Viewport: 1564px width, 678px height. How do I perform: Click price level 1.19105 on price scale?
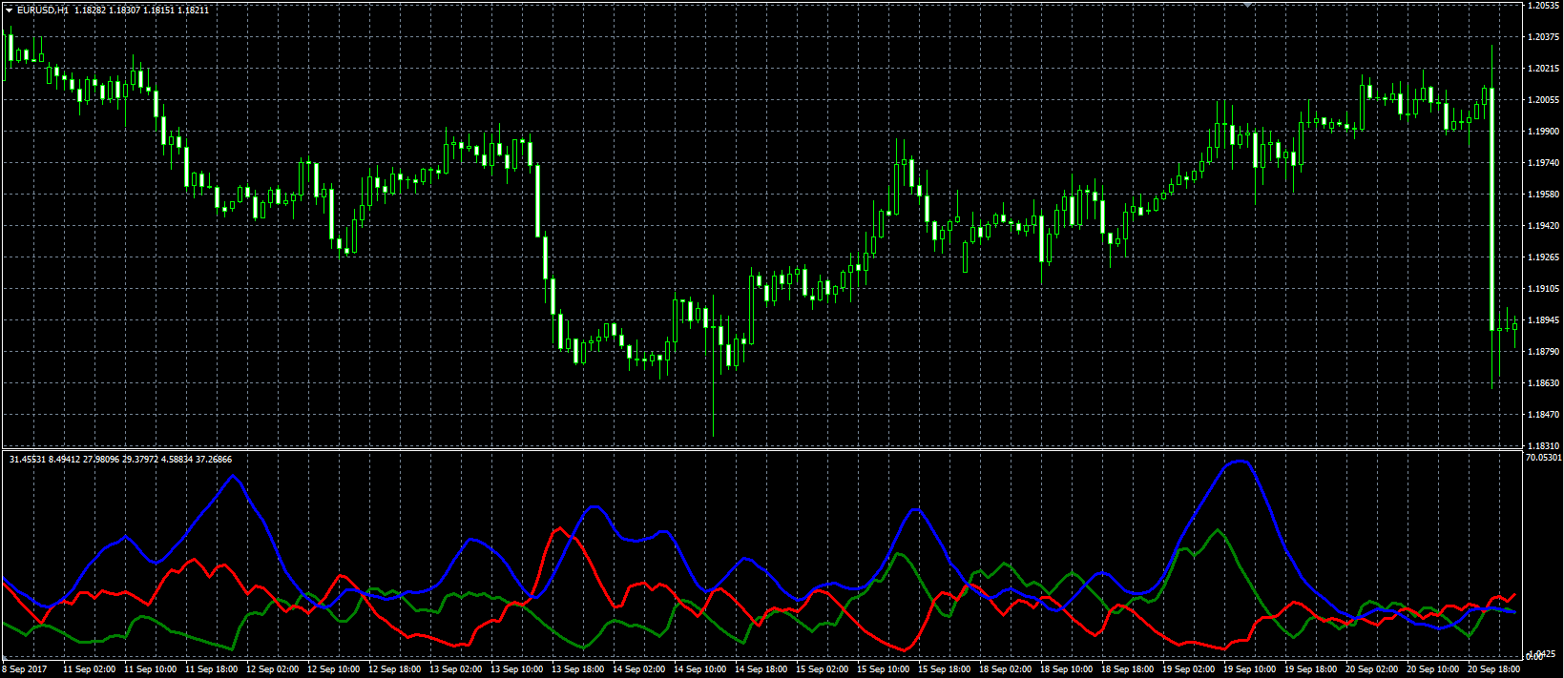[1543, 289]
